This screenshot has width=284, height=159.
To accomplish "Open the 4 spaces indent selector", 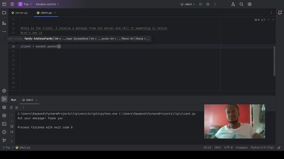I will tap(241, 148).
